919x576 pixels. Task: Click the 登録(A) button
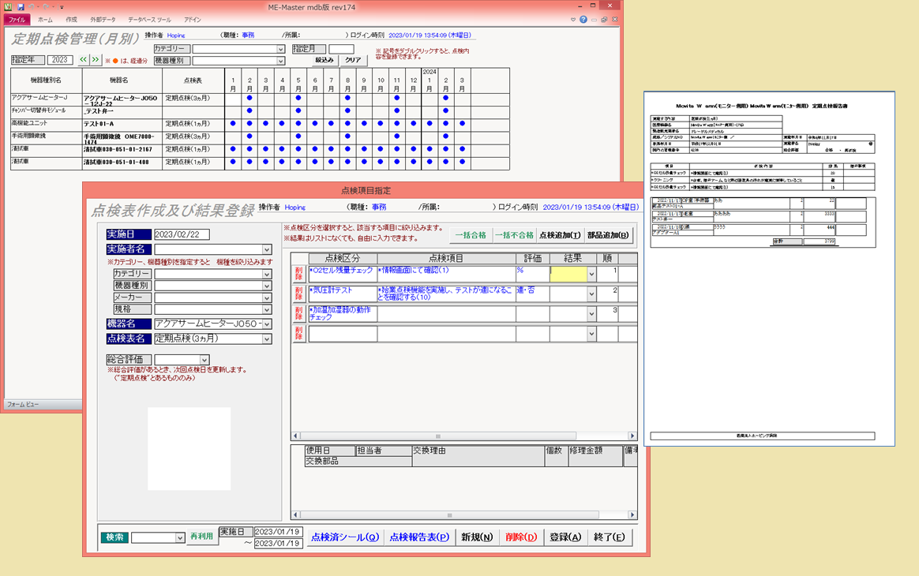(x=565, y=537)
